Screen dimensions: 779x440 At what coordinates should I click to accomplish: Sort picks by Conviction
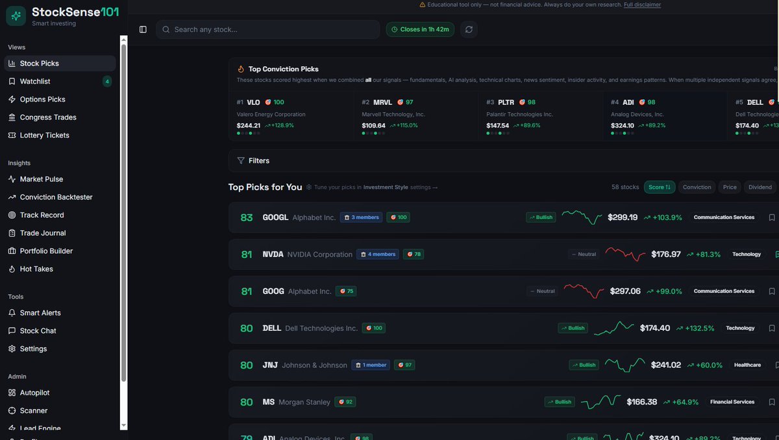[697, 187]
